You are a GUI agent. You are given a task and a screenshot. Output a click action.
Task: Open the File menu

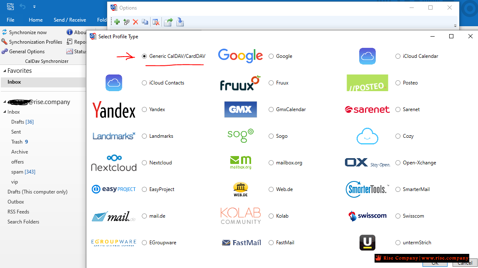[10, 20]
